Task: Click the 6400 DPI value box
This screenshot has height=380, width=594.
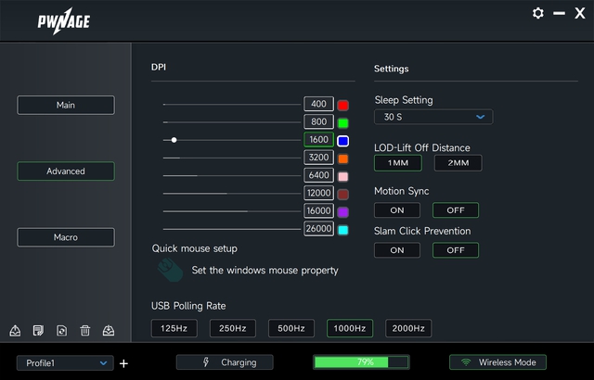Action: 318,175
